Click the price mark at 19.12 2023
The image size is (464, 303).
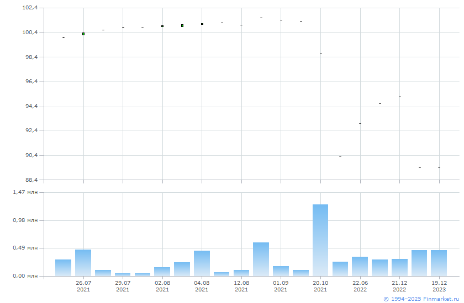click(x=439, y=167)
